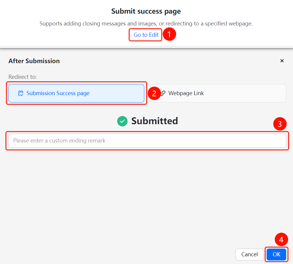The image size is (293, 264).
Task: Focus the custom ending remark field
Action: pos(147,141)
